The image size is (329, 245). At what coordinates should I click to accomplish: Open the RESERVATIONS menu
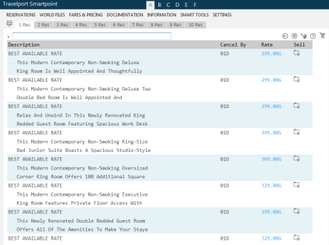click(x=21, y=15)
